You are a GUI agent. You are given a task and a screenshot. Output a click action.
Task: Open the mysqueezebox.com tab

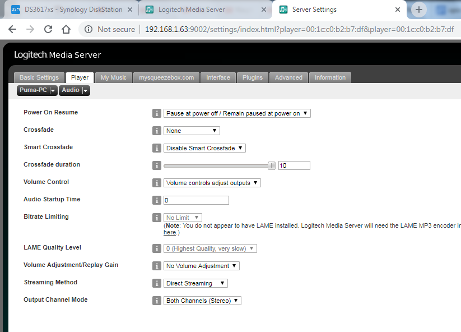pyautogui.click(x=166, y=77)
